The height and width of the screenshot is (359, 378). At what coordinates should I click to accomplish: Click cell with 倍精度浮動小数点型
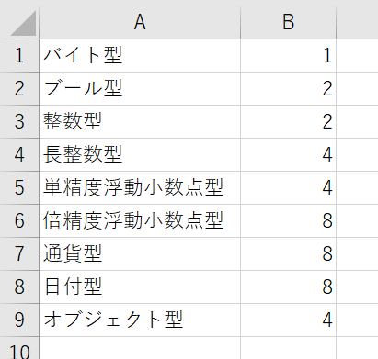point(140,220)
